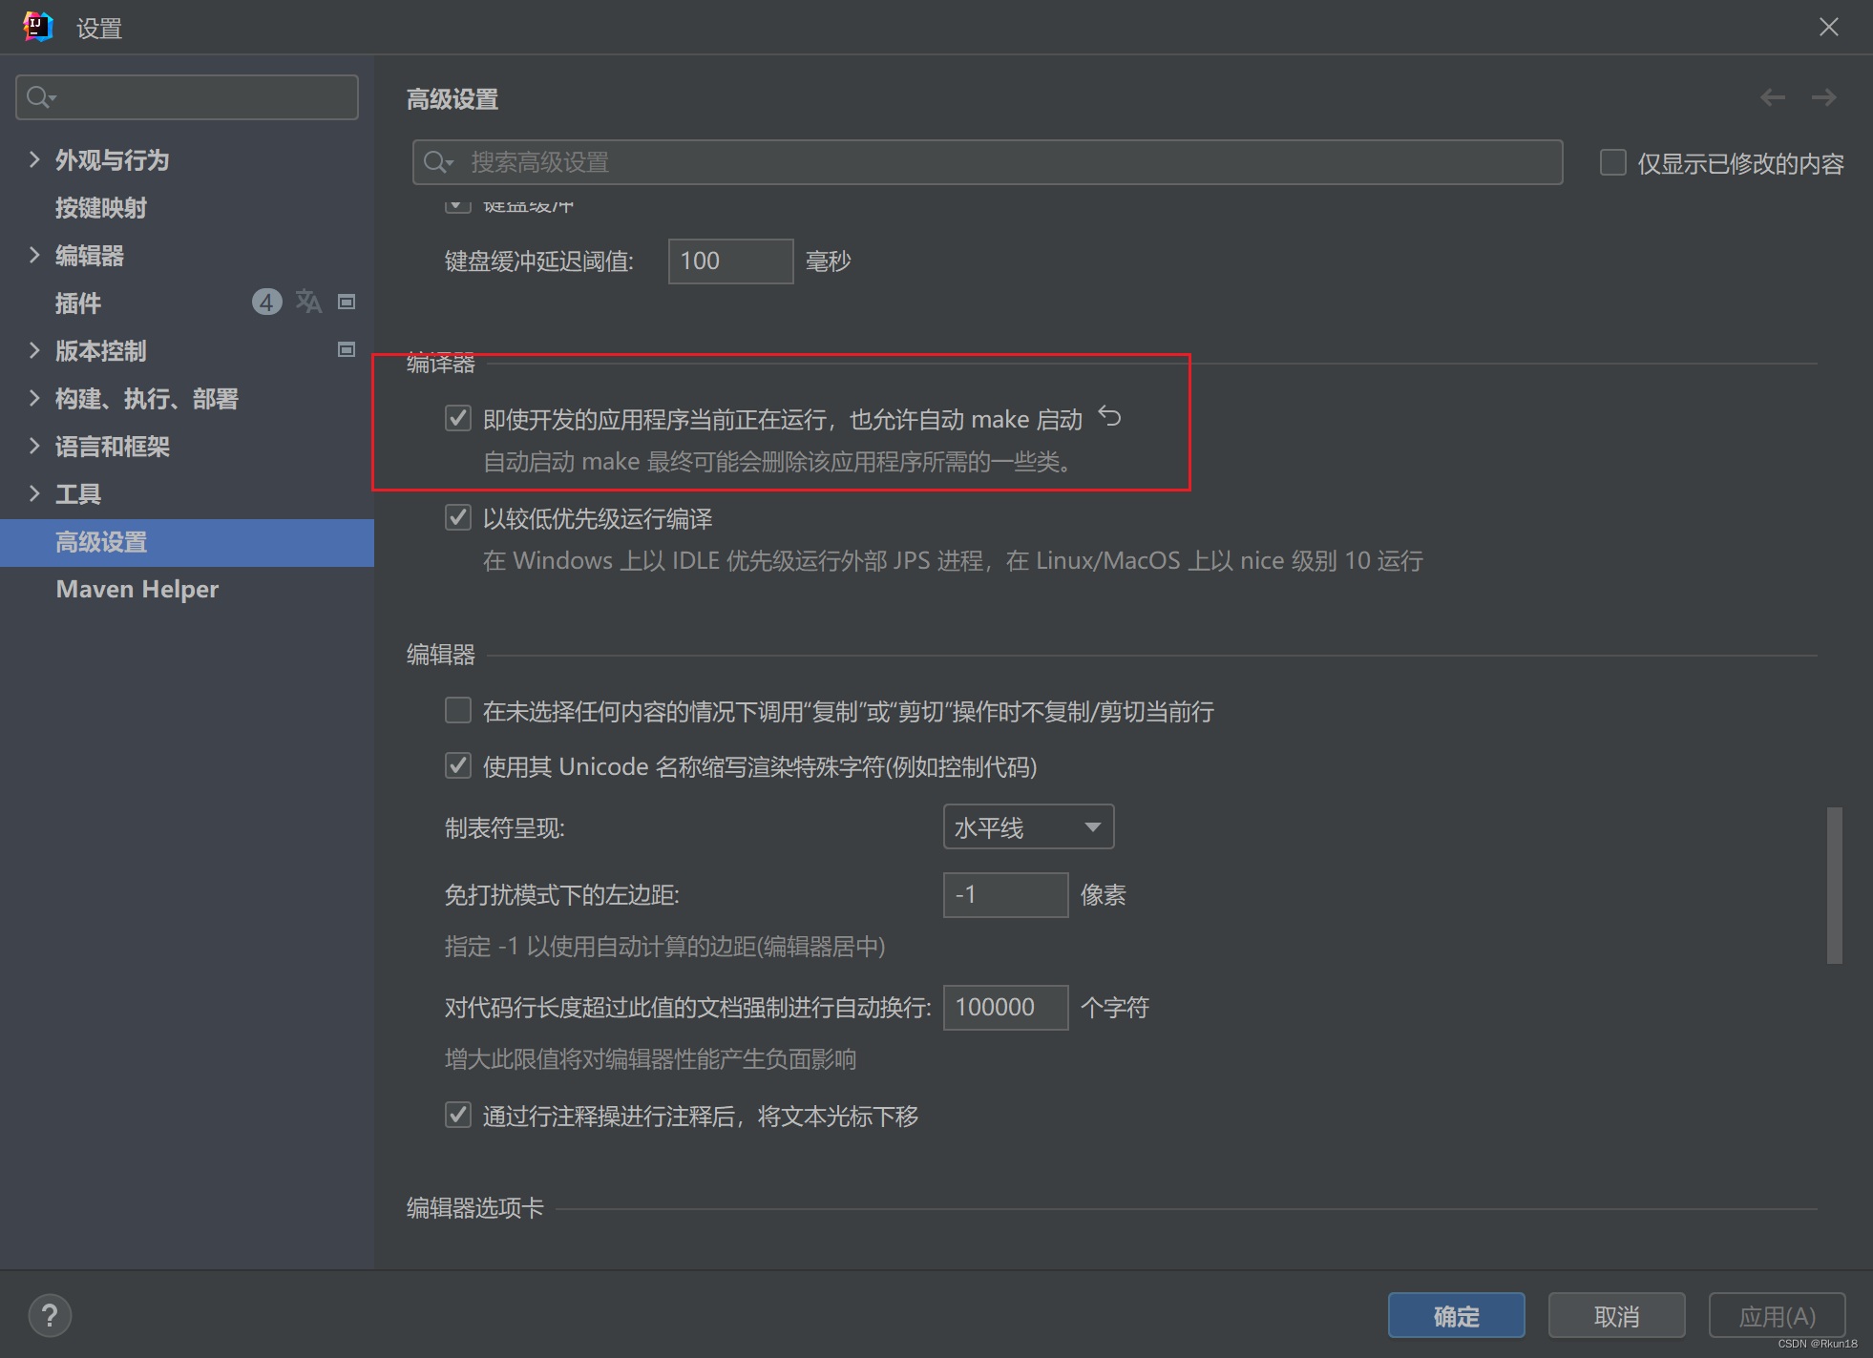The image size is (1873, 1358).
Task: Click hint text 指定 -1 以使用自动计算的边距
Action: pos(664,947)
